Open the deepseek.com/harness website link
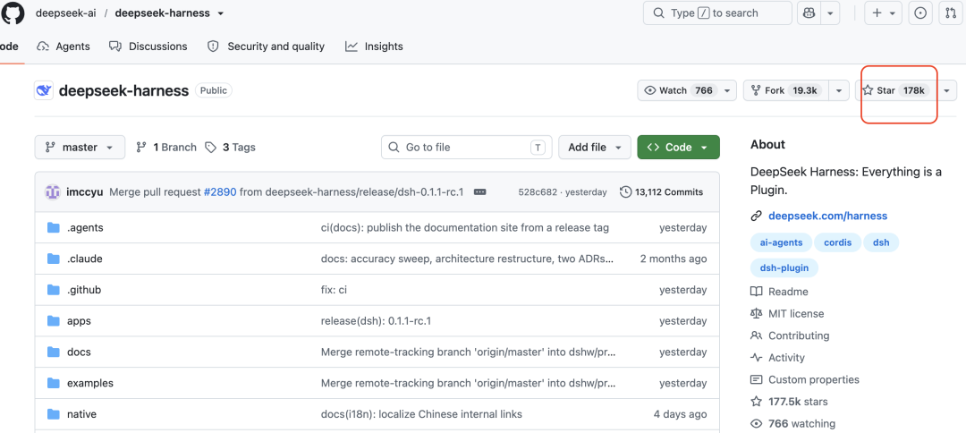 pyautogui.click(x=828, y=216)
